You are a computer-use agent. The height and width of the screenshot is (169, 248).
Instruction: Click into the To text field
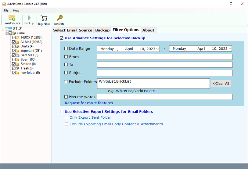[165, 65]
